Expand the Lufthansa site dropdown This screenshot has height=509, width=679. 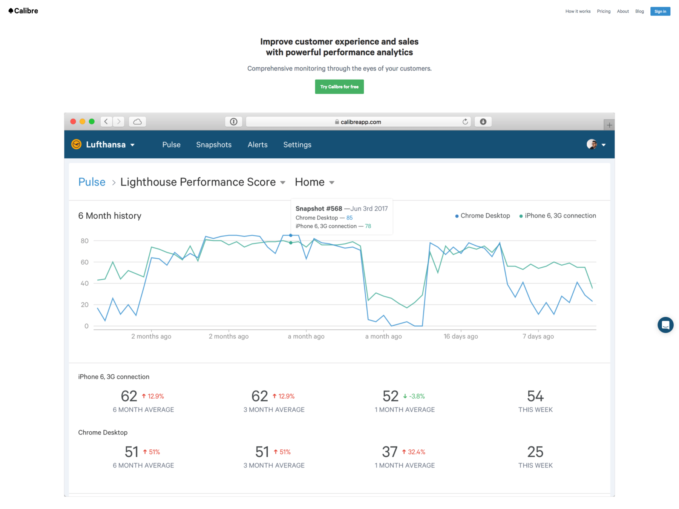point(133,145)
